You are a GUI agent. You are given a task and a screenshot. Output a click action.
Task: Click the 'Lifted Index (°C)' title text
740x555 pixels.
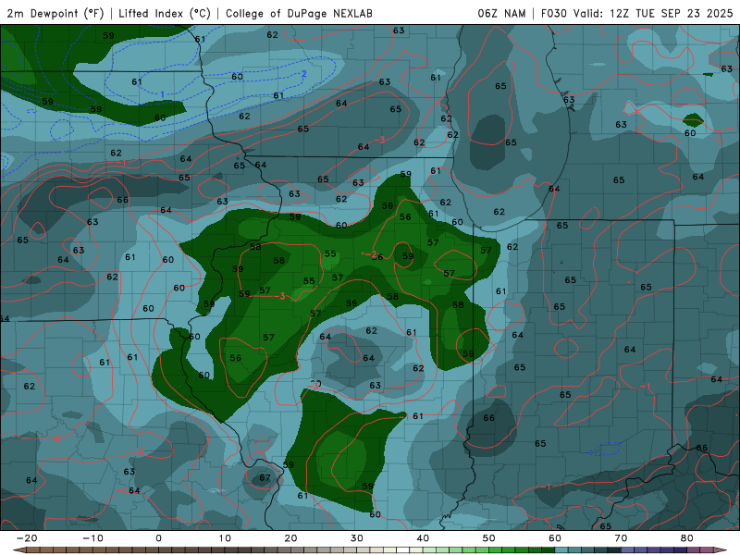click(165, 13)
